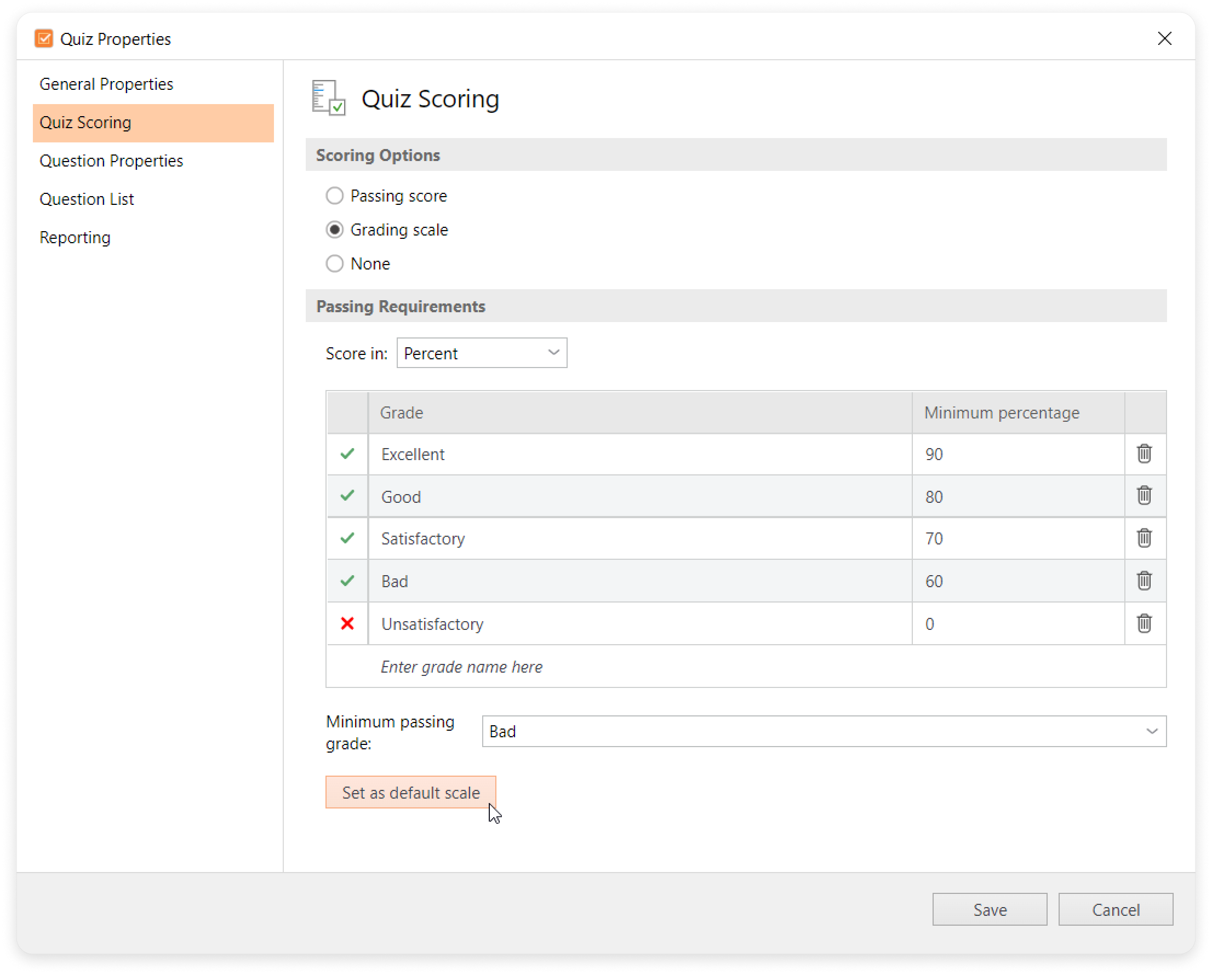
Task: Click the Good grade minimum percentage cell
Action: tap(1017, 496)
